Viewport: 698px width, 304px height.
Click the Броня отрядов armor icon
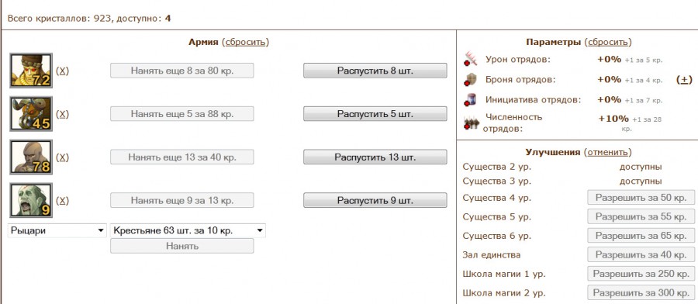[x=471, y=80]
